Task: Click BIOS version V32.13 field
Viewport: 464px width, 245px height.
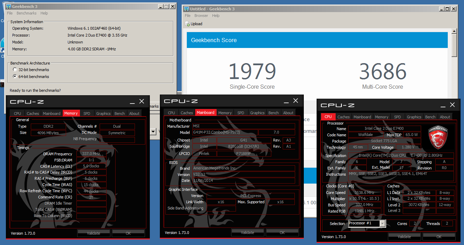Action: pyautogui.click(x=243, y=174)
